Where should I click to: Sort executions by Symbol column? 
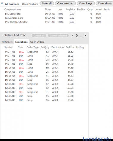pyautogui.click(x=8, y=47)
